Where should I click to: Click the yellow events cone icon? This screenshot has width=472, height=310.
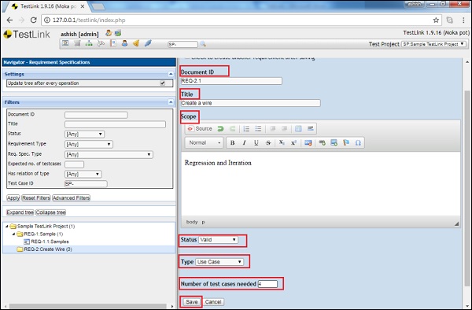coord(136,43)
